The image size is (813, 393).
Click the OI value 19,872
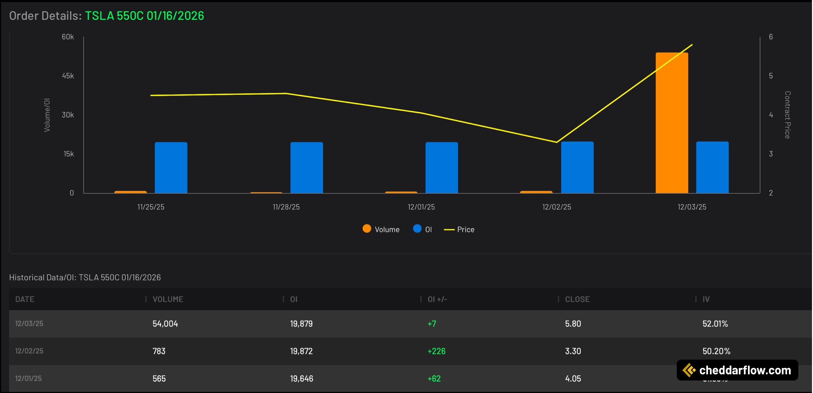[x=301, y=351]
